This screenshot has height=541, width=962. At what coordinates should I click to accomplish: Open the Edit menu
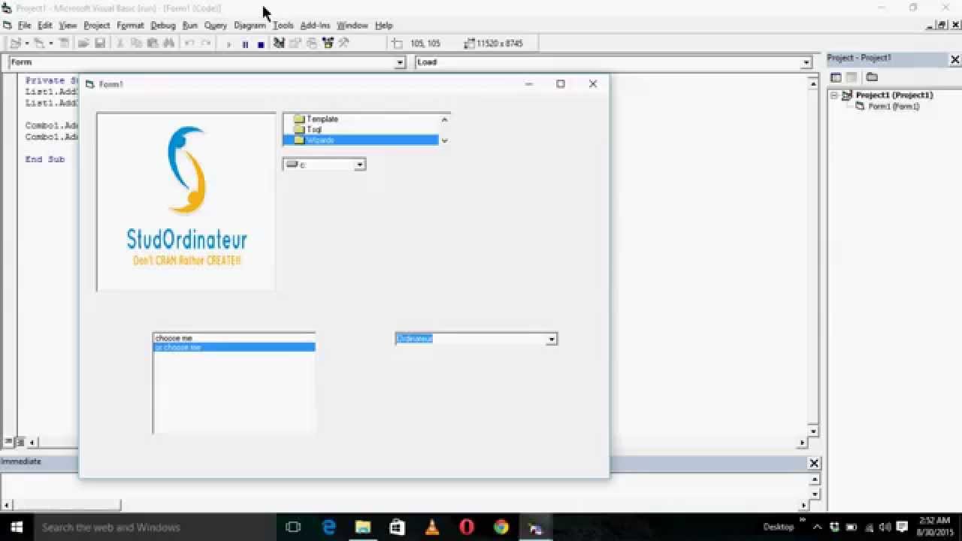click(45, 26)
